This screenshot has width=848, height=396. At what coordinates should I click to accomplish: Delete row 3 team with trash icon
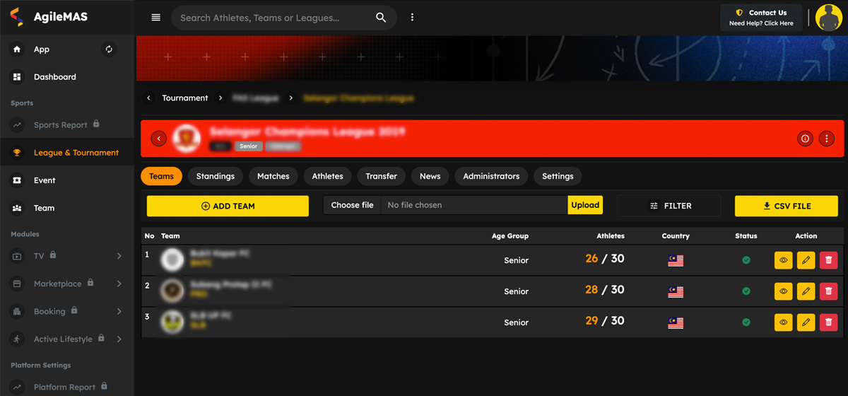tap(828, 322)
